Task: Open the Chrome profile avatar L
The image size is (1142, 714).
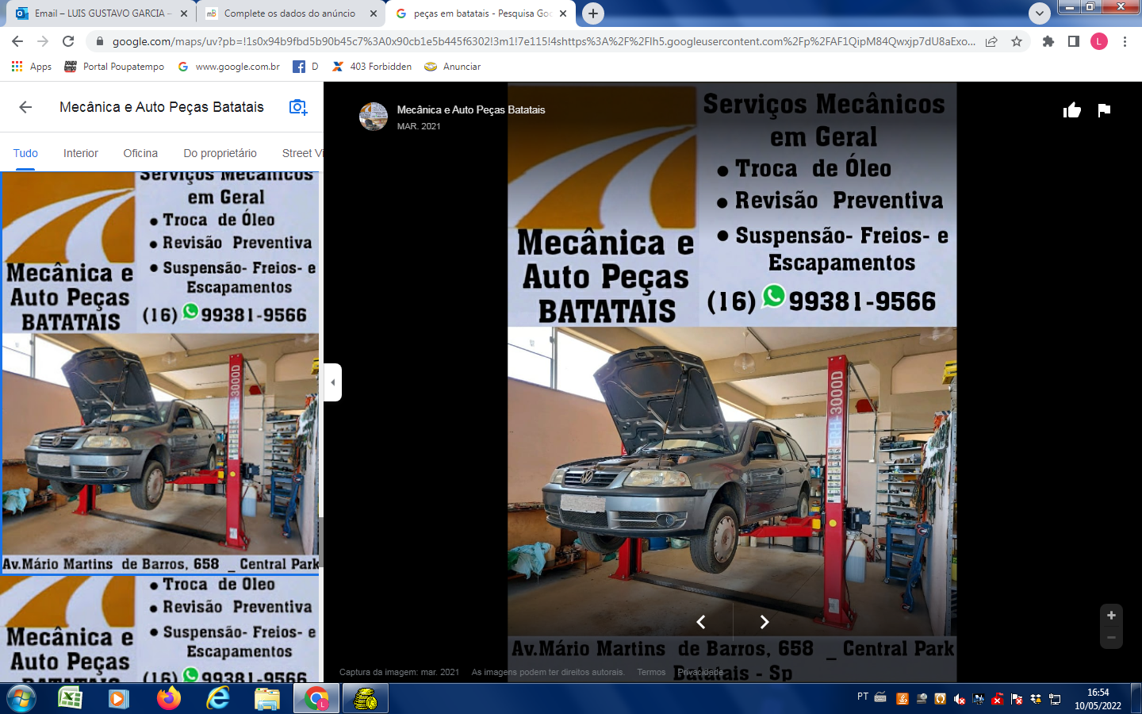Action: (x=1099, y=41)
